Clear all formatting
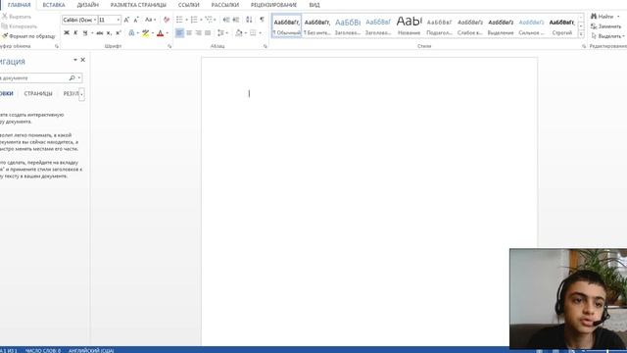This screenshot has height=353, width=627. pyautogui.click(x=167, y=20)
